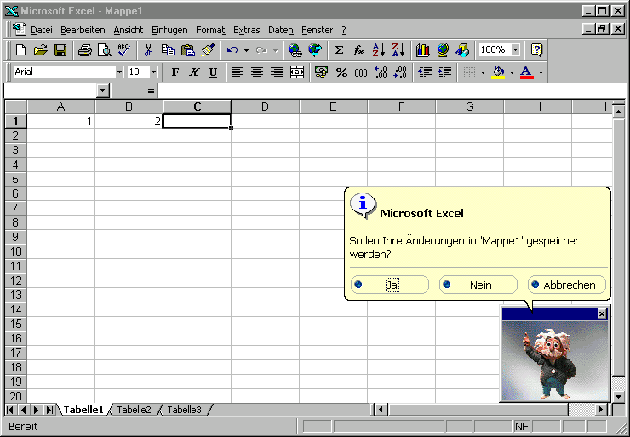The image size is (630, 437).
Task: Open the Extras menu
Action: 246,30
